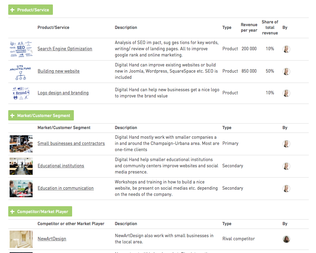Open the Small businesses segment photo
Viewport: 316px width, 253px height.
pos(21,144)
